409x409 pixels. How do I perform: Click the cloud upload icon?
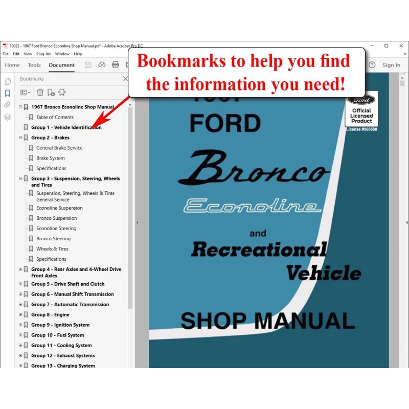pyautogui.click(x=102, y=65)
